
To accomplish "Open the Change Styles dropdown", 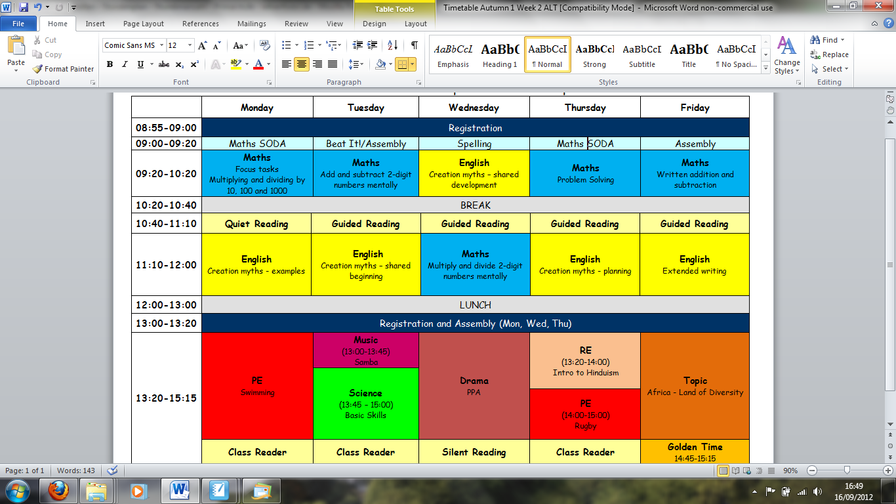I will (x=786, y=56).
